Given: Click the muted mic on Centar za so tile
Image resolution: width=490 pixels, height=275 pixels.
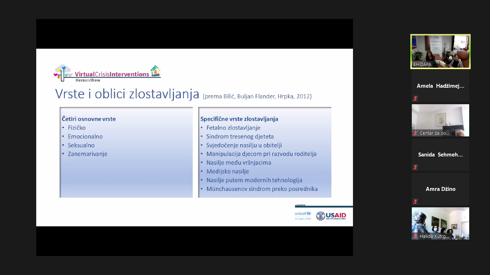Looking at the screenshot, I should [415, 133].
